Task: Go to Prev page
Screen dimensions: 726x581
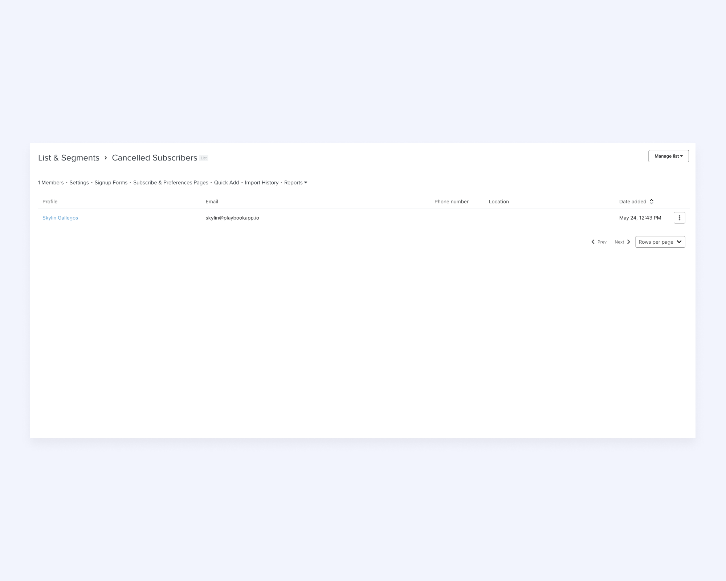Action: coord(599,242)
